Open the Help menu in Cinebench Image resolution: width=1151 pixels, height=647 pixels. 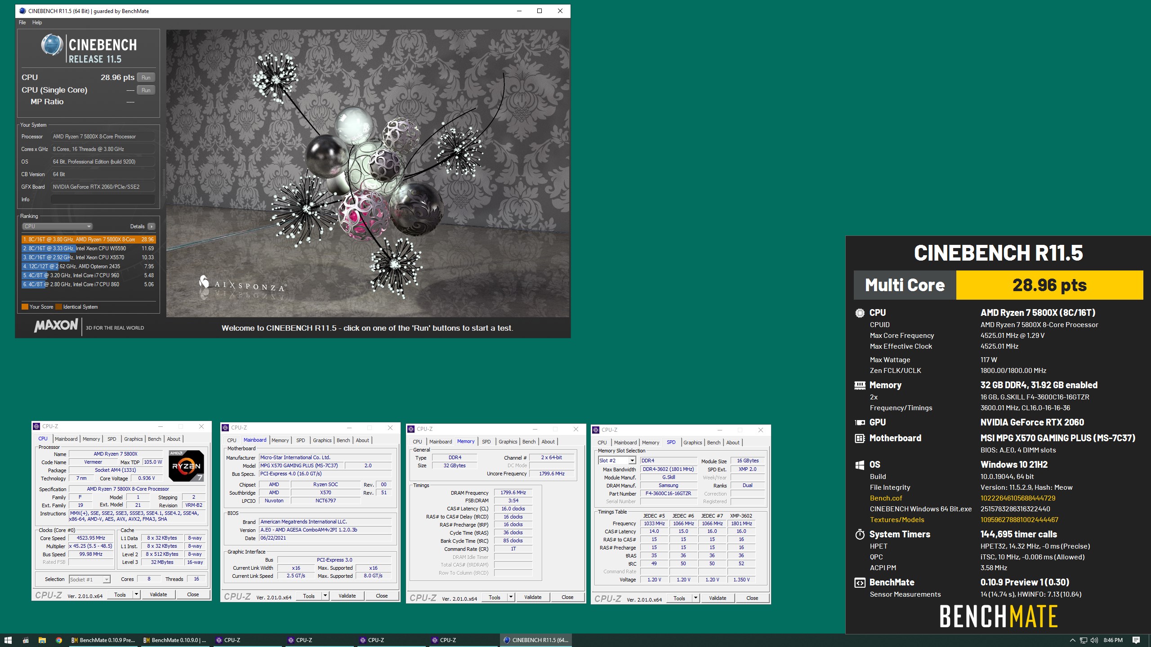pos(37,22)
